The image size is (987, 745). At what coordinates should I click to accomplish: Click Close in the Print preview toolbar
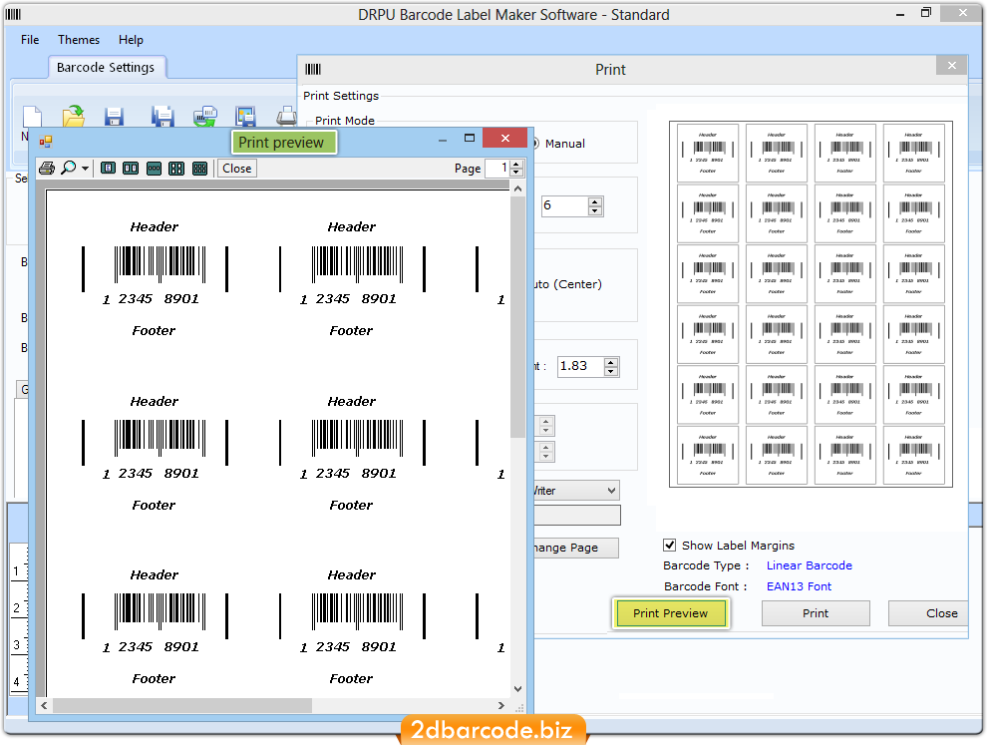tap(236, 169)
